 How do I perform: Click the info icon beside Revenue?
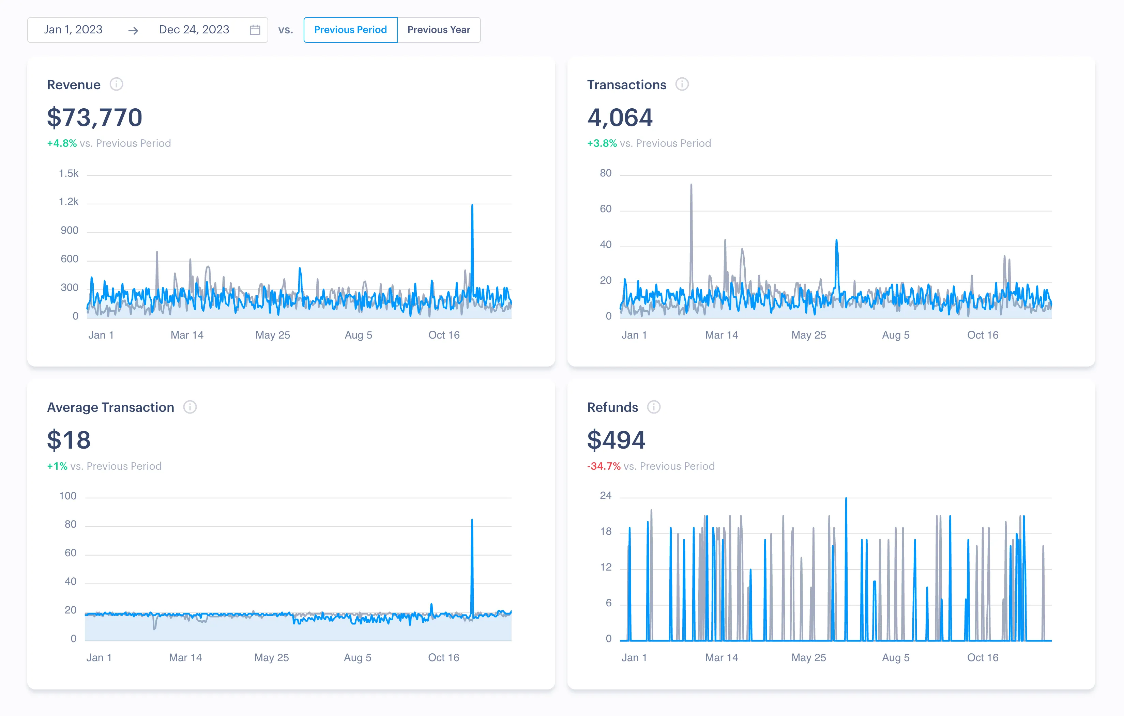(116, 84)
